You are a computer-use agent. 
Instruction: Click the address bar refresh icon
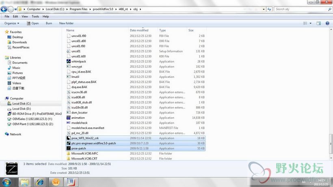tap(269, 9)
